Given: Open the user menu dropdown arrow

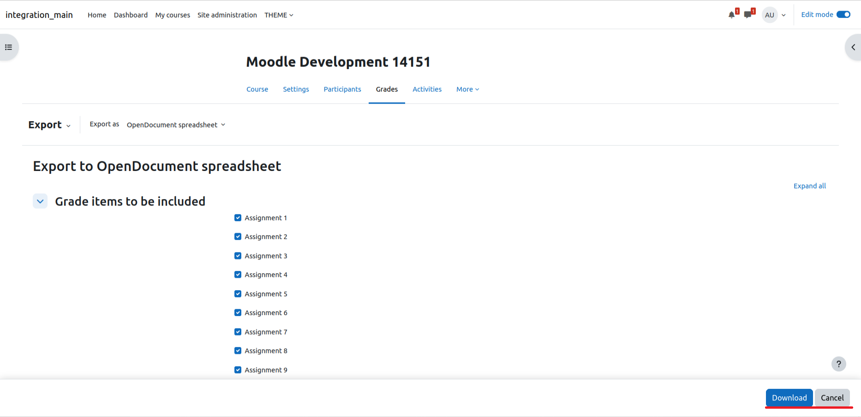Looking at the screenshot, I should tap(783, 15).
